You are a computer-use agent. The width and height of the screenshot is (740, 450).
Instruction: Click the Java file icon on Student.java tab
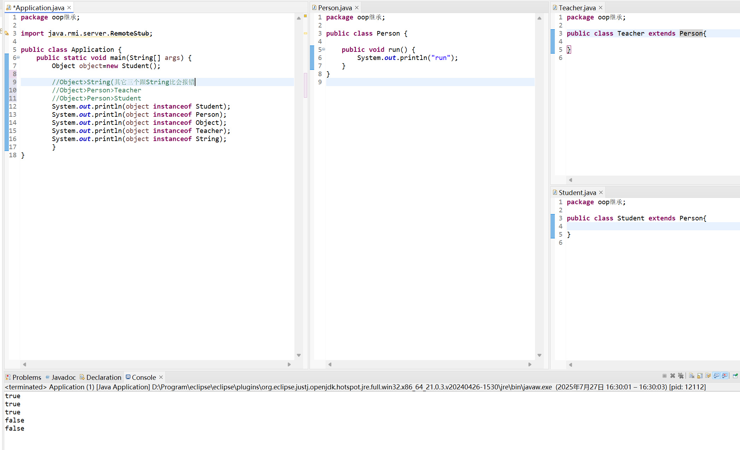(555, 192)
